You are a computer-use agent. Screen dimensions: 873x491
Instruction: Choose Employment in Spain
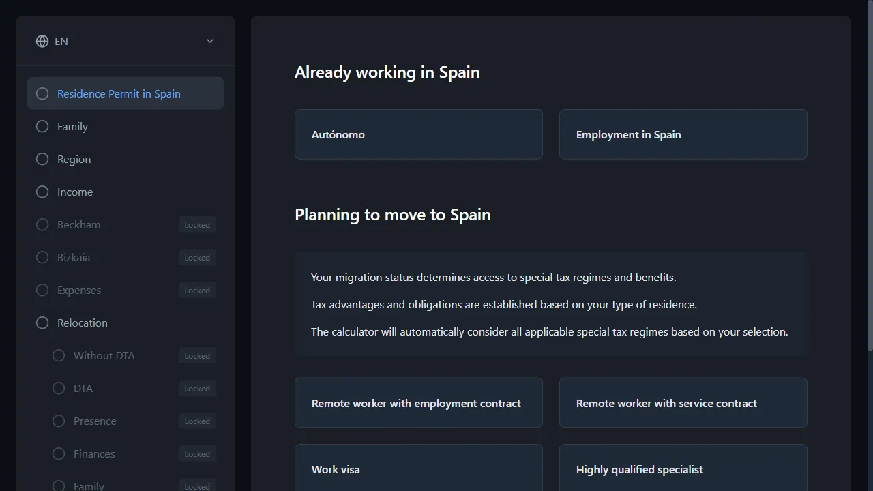tap(683, 134)
